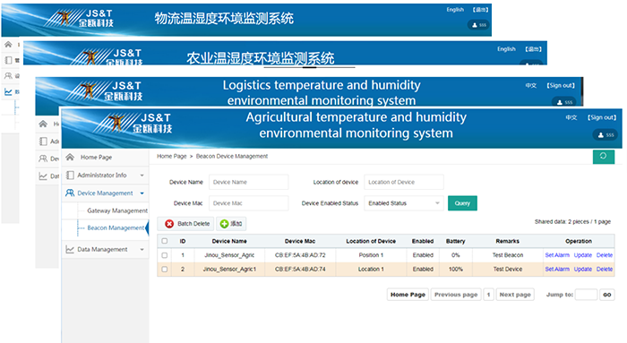Click the 100% battery cell
627x343 pixels.
455,269
